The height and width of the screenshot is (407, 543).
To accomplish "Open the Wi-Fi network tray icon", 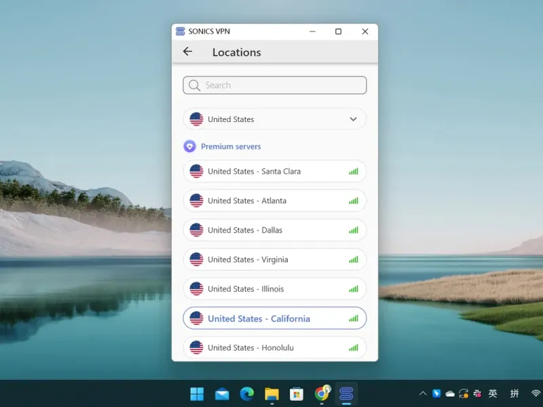I will (536, 393).
